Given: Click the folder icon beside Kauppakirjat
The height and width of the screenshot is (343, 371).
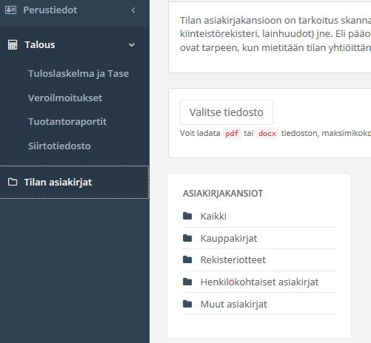Looking at the screenshot, I should [x=187, y=238].
